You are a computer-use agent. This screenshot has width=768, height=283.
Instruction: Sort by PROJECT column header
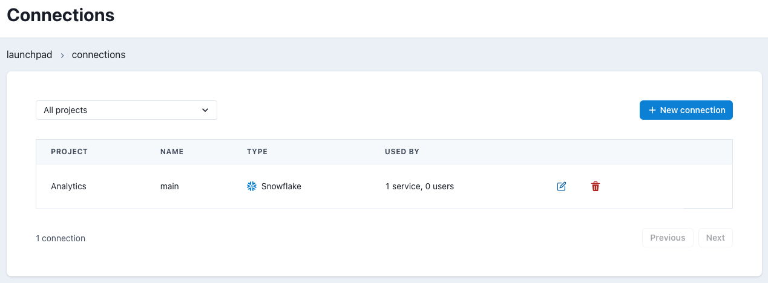(x=70, y=152)
